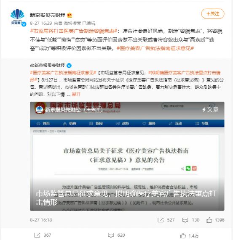Click the 8-27 16:29 post timestamp
This screenshot has height=240, width=233.
(41, 23)
